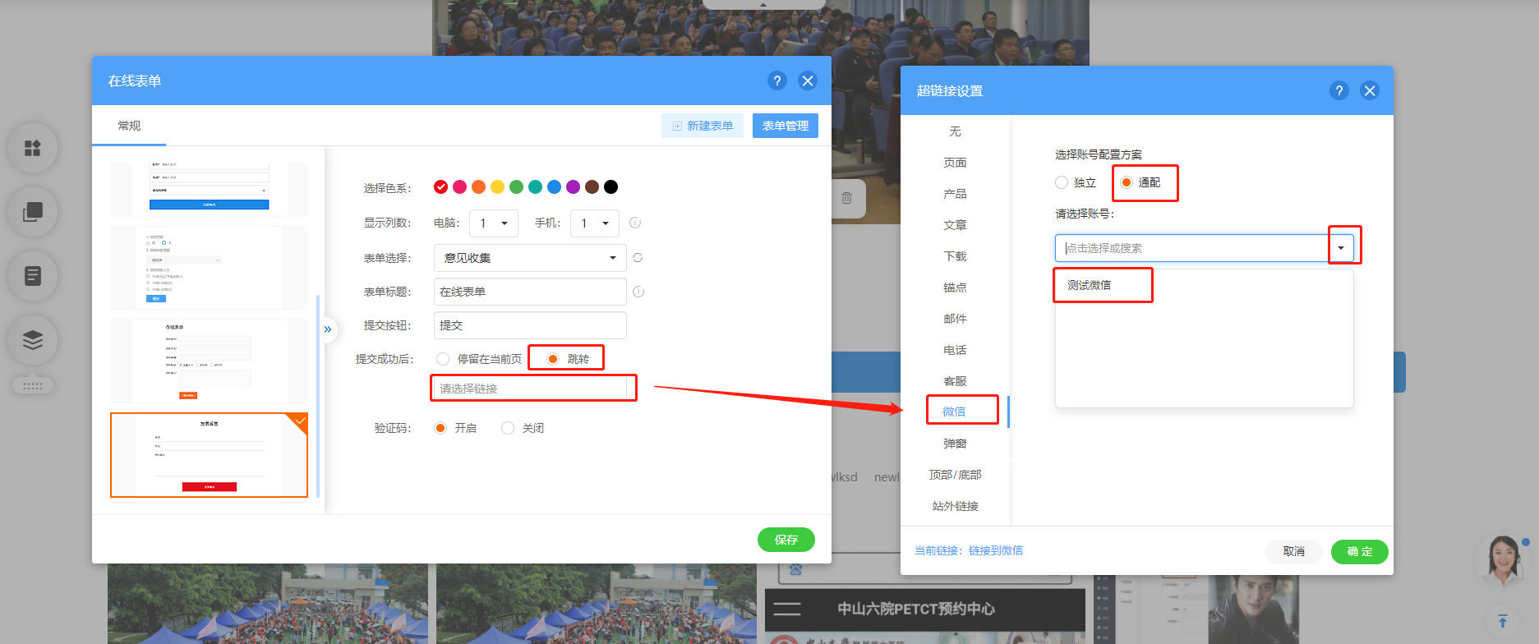
Task: Pick the green color swatch
Action: pyautogui.click(x=516, y=187)
